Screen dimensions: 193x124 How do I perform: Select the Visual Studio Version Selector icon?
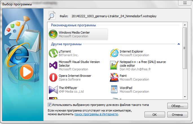pos(53,66)
